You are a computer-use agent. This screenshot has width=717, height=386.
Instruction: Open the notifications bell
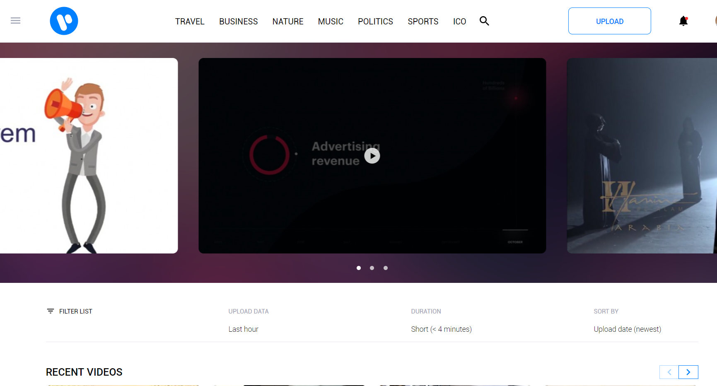(x=683, y=21)
